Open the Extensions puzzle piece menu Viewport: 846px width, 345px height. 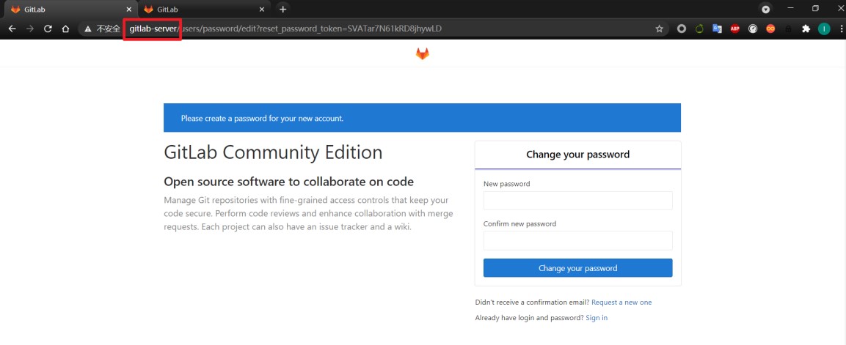click(806, 29)
